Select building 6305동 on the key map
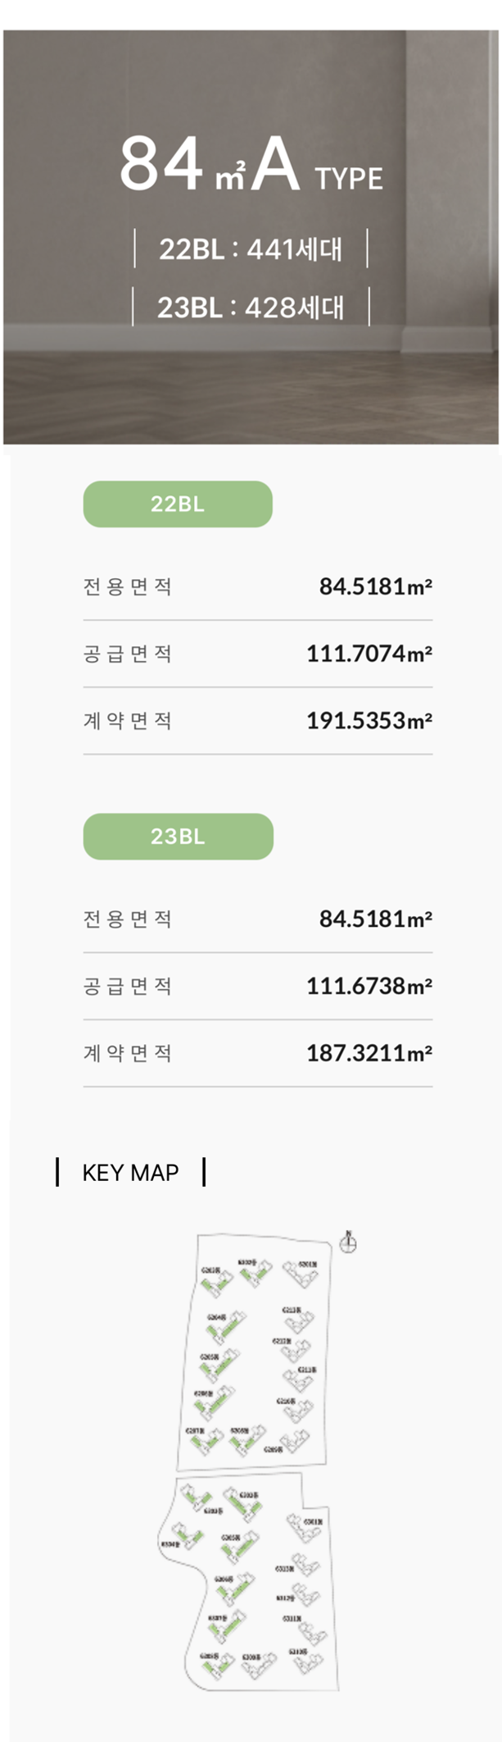 (x=240, y=1547)
